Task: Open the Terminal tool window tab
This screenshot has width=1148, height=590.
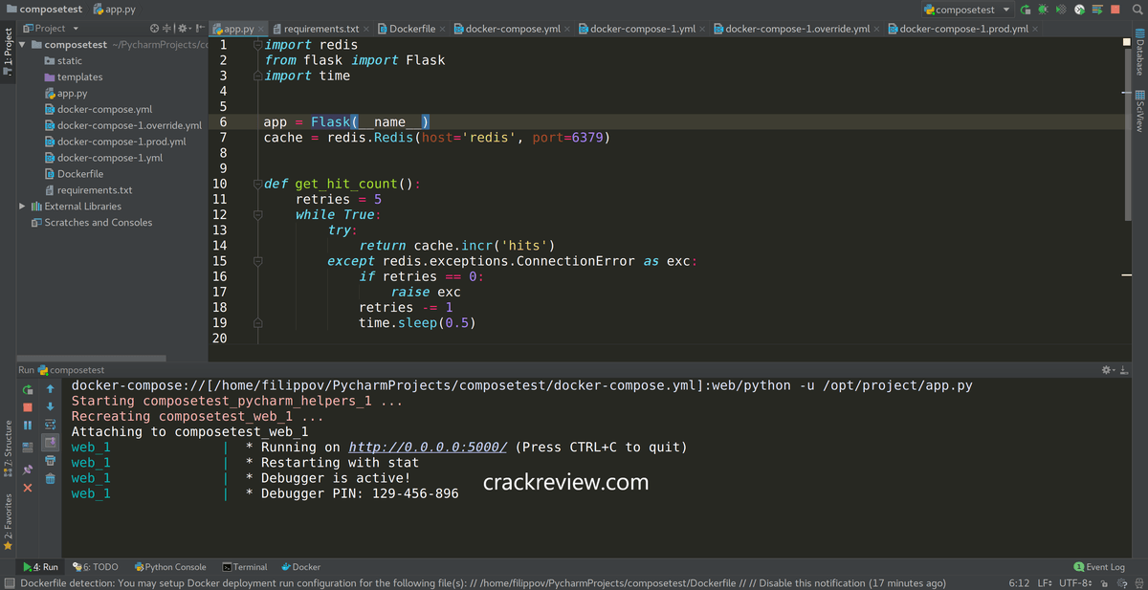Action: 245,566
